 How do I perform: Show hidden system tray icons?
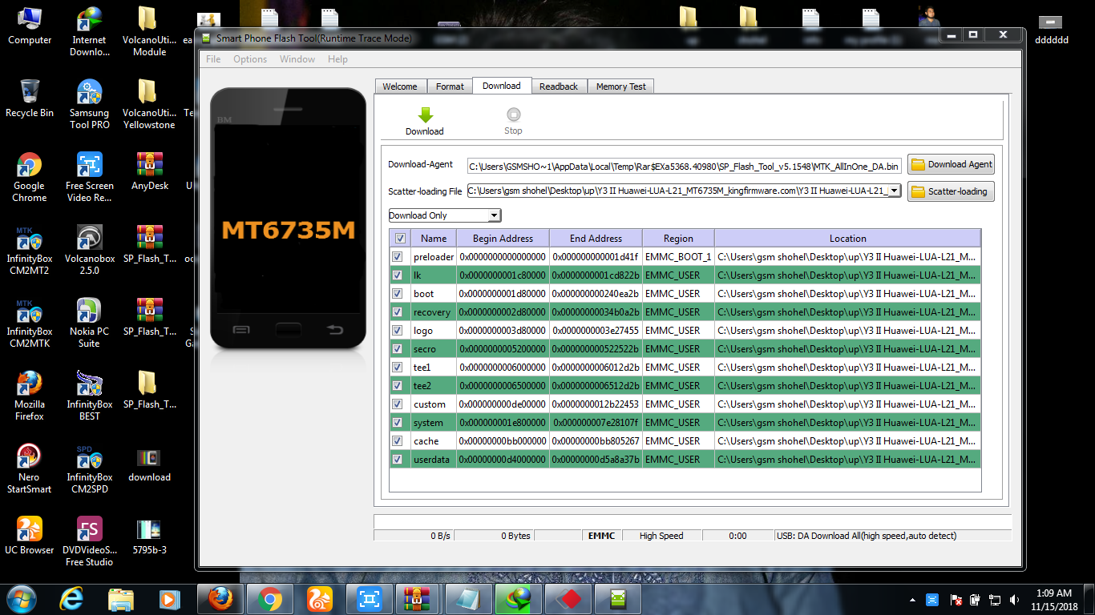[912, 599]
